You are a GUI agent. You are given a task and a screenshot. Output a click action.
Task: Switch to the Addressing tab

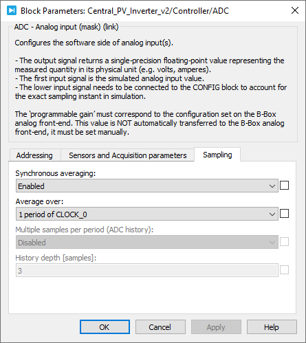(x=34, y=155)
